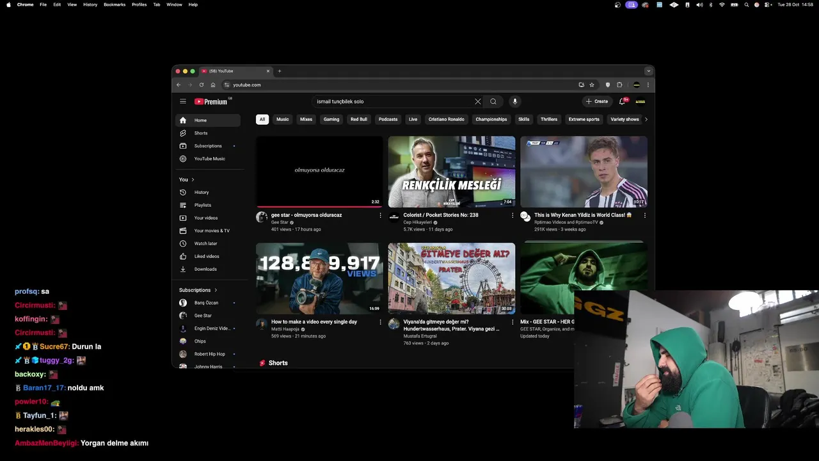
Task: Open more options for Kenan Yildiz video
Action: (x=644, y=215)
